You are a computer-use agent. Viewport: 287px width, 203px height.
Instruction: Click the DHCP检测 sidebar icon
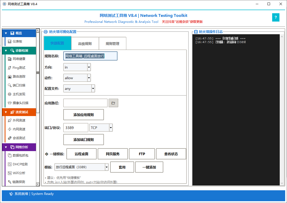click(x=10, y=164)
